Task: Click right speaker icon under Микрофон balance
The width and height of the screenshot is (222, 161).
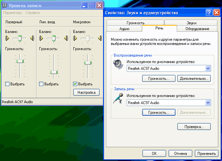Action: click(100, 38)
